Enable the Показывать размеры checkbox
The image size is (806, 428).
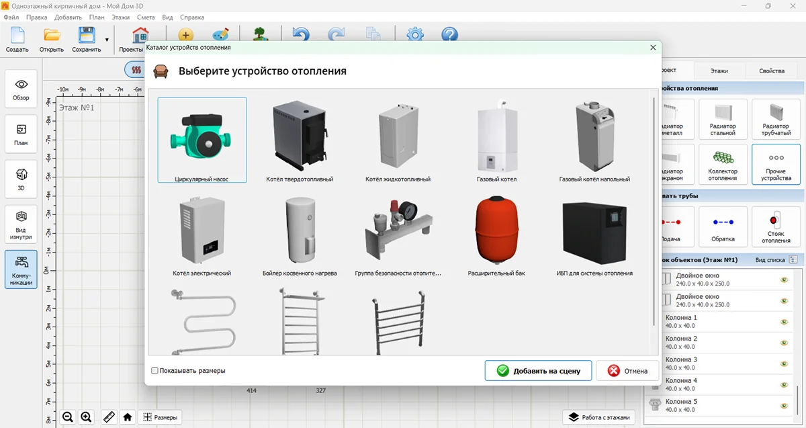click(155, 370)
